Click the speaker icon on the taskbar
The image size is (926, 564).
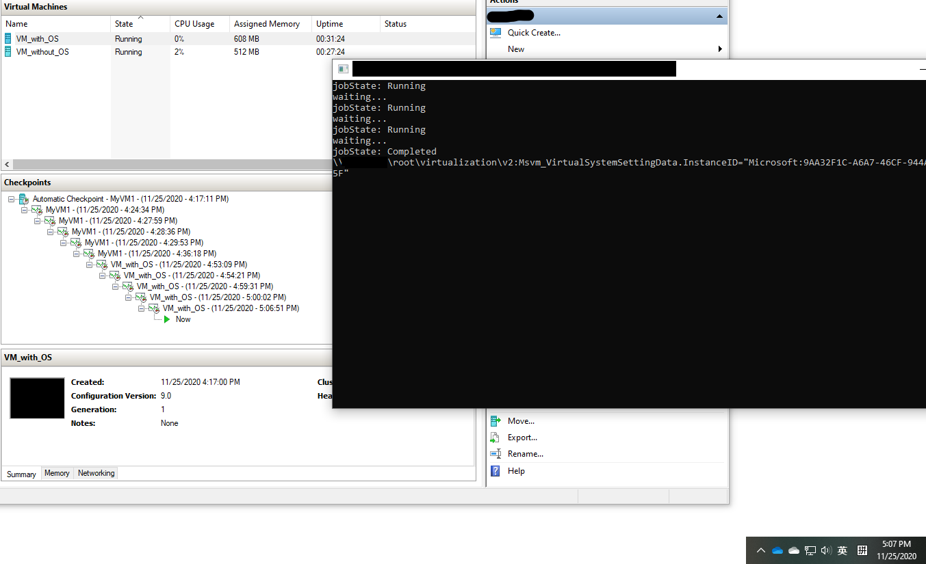[826, 550]
